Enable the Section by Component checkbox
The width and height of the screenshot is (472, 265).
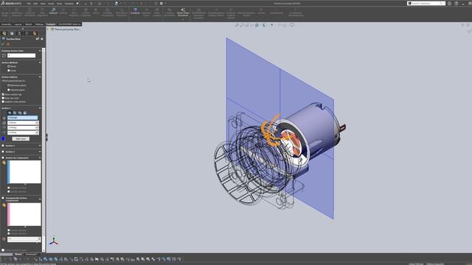pos(3,158)
